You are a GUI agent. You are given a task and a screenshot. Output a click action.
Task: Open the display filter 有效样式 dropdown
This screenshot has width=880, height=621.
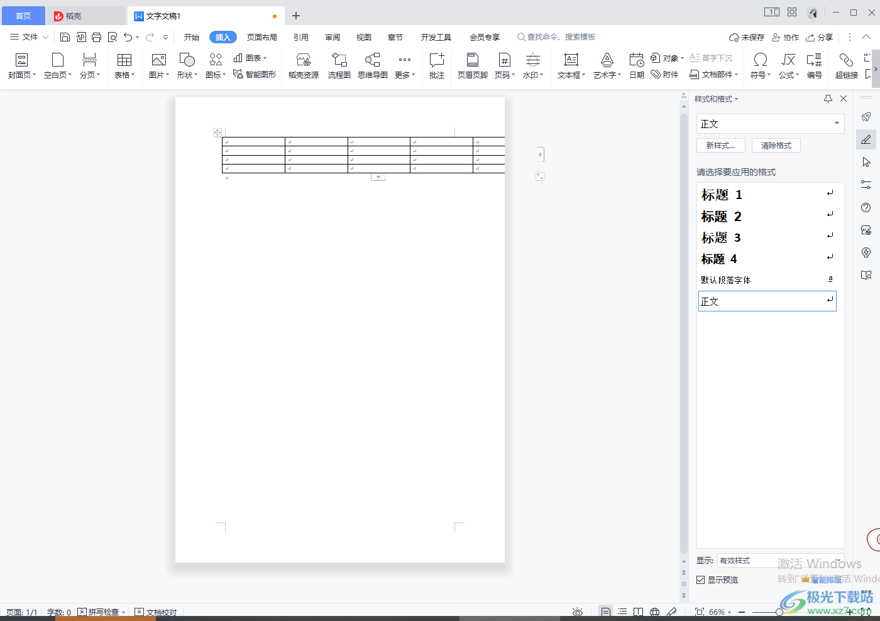pyautogui.click(x=780, y=560)
